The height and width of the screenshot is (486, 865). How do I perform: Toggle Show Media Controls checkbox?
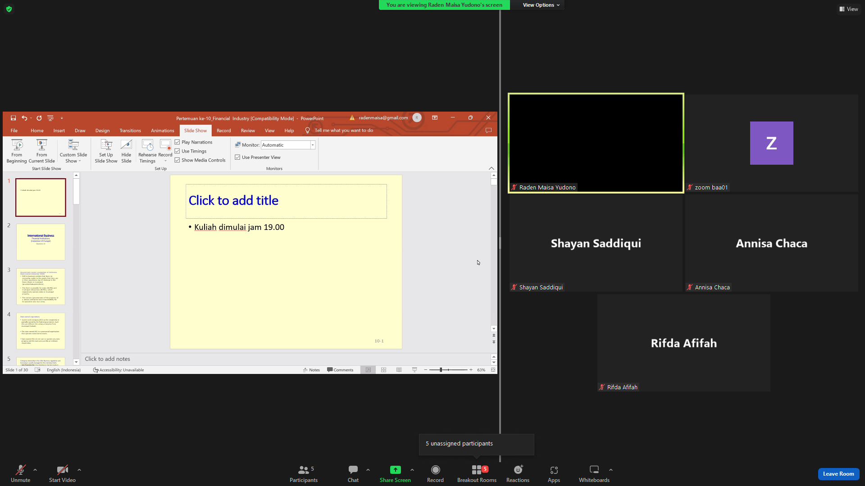point(177,160)
